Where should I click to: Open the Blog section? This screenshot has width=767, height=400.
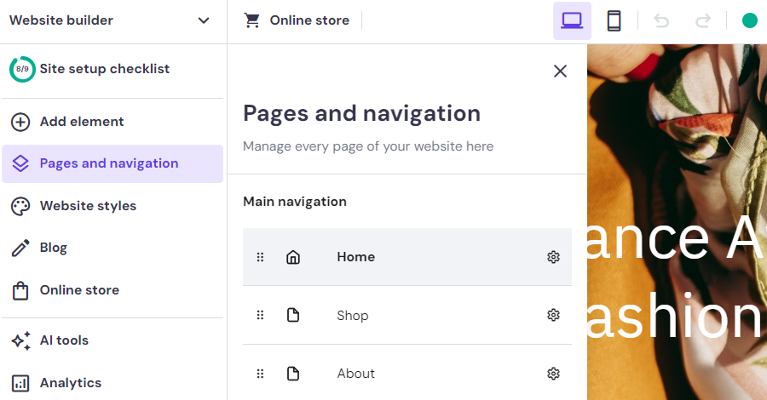[112, 248]
